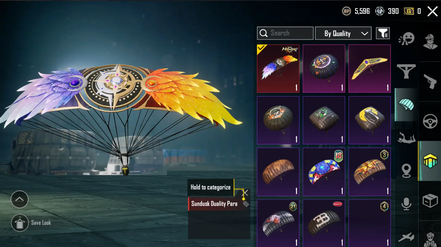Click the filter funnel icon
Screen dimensions: 441x247
click(x=383, y=33)
